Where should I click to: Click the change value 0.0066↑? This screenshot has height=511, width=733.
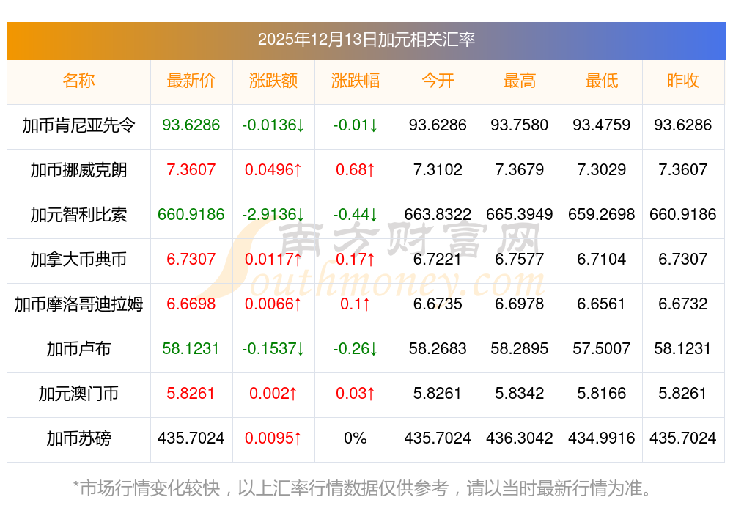pyautogui.click(x=273, y=304)
